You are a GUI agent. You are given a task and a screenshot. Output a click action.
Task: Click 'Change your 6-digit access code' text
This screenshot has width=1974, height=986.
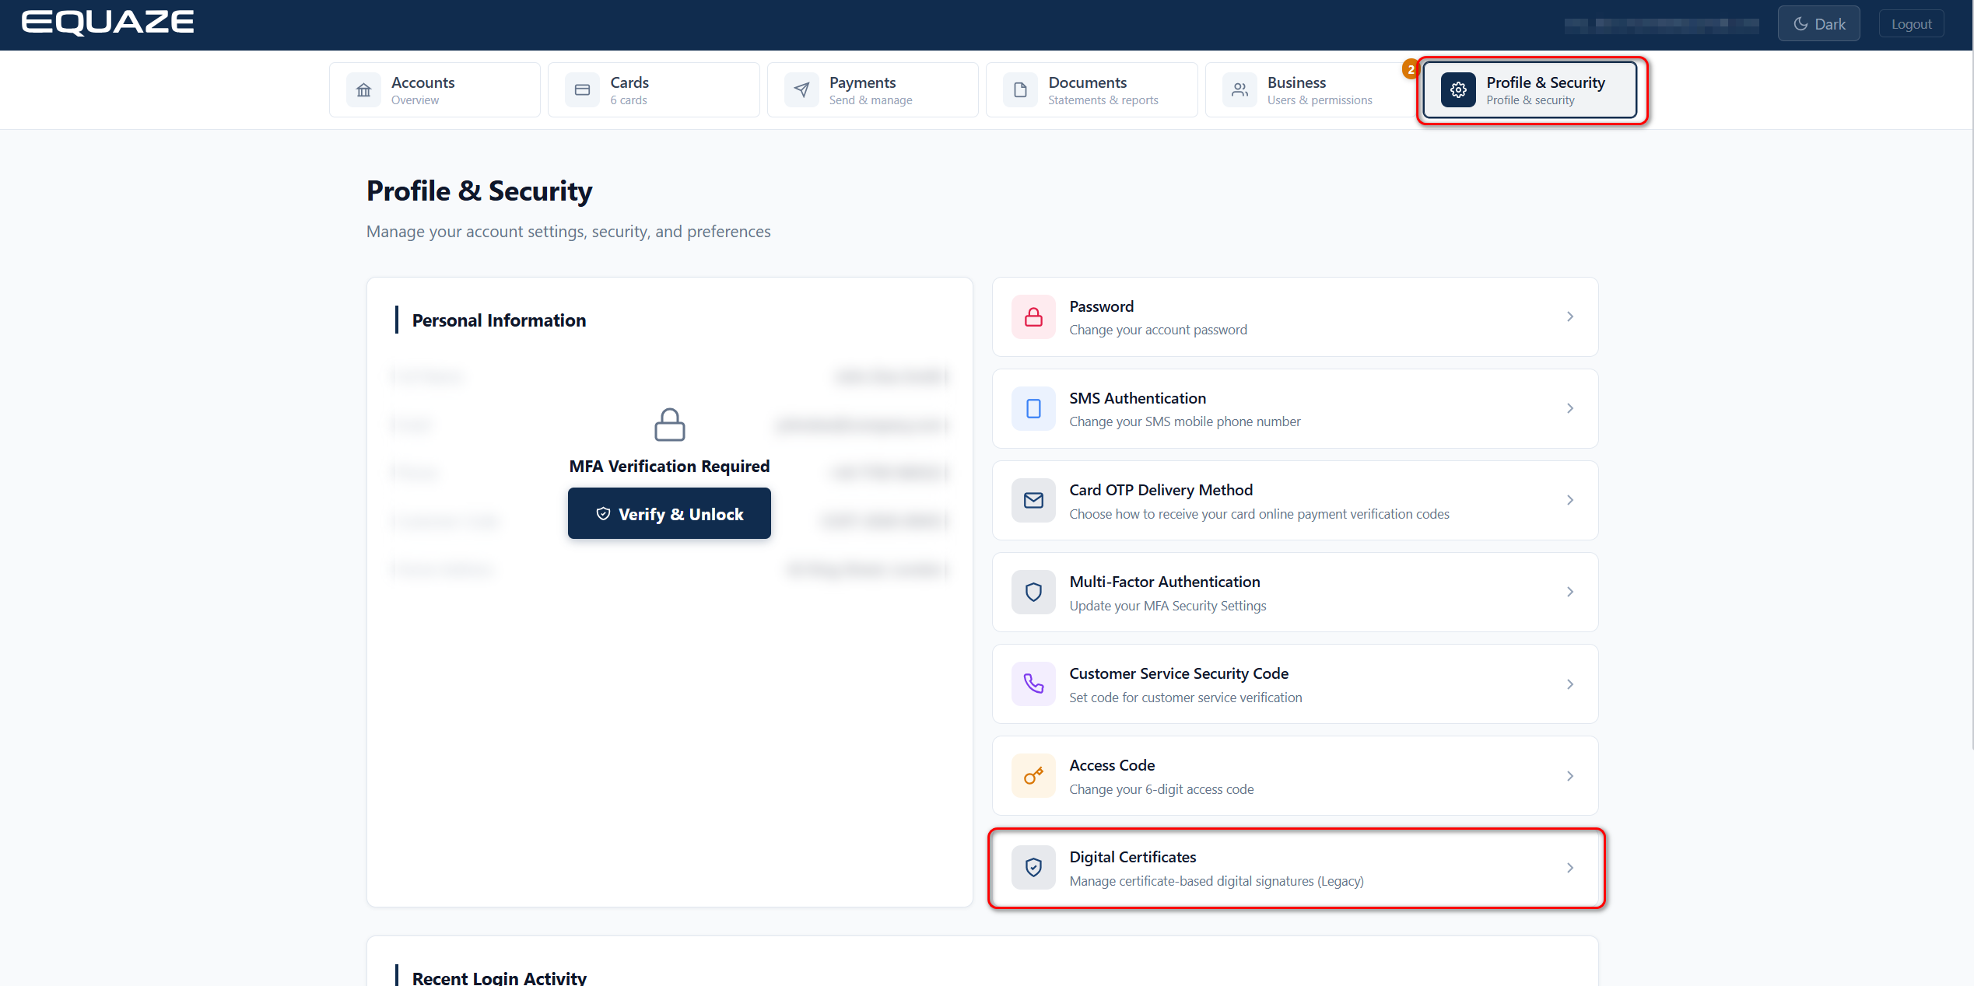pyautogui.click(x=1161, y=789)
